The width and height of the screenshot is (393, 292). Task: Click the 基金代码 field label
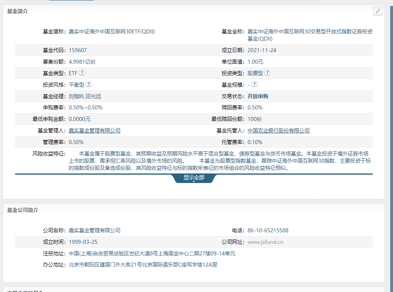54,50
